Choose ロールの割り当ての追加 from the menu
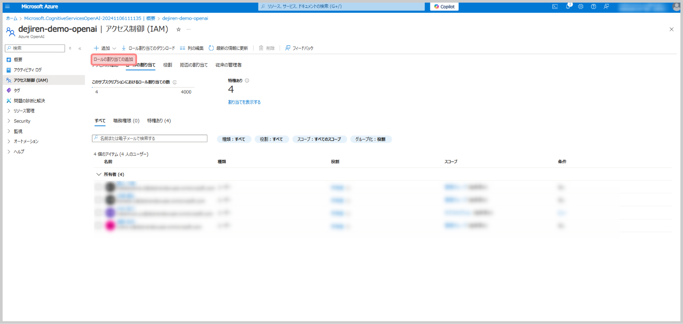The height and width of the screenshot is (324, 683). click(113, 59)
